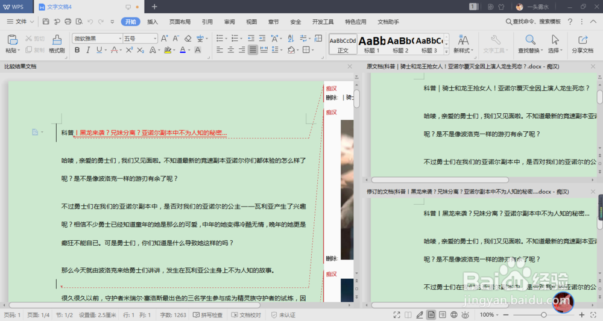Click the 分享文档 share icon
Screen dimensions: 603x321
[582, 40]
